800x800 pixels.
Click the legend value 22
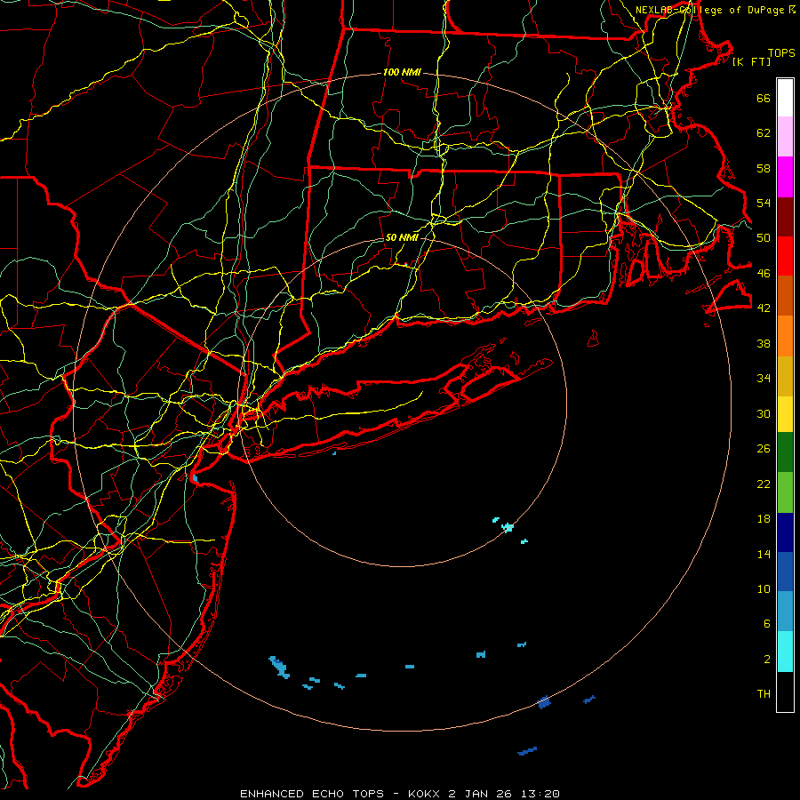(x=764, y=484)
